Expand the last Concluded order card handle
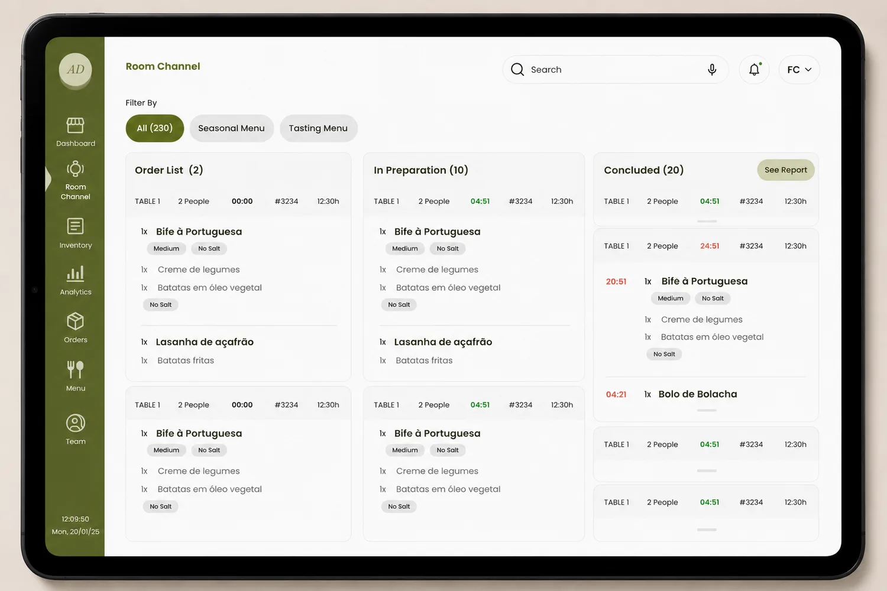Image resolution: width=887 pixels, height=591 pixels. pyautogui.click(x=707, y=530)
